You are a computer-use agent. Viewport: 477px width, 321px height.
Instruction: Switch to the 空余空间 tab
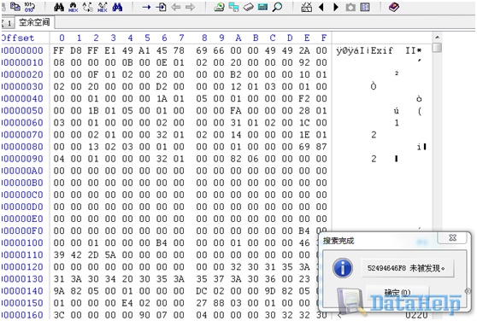coord(34,22)
